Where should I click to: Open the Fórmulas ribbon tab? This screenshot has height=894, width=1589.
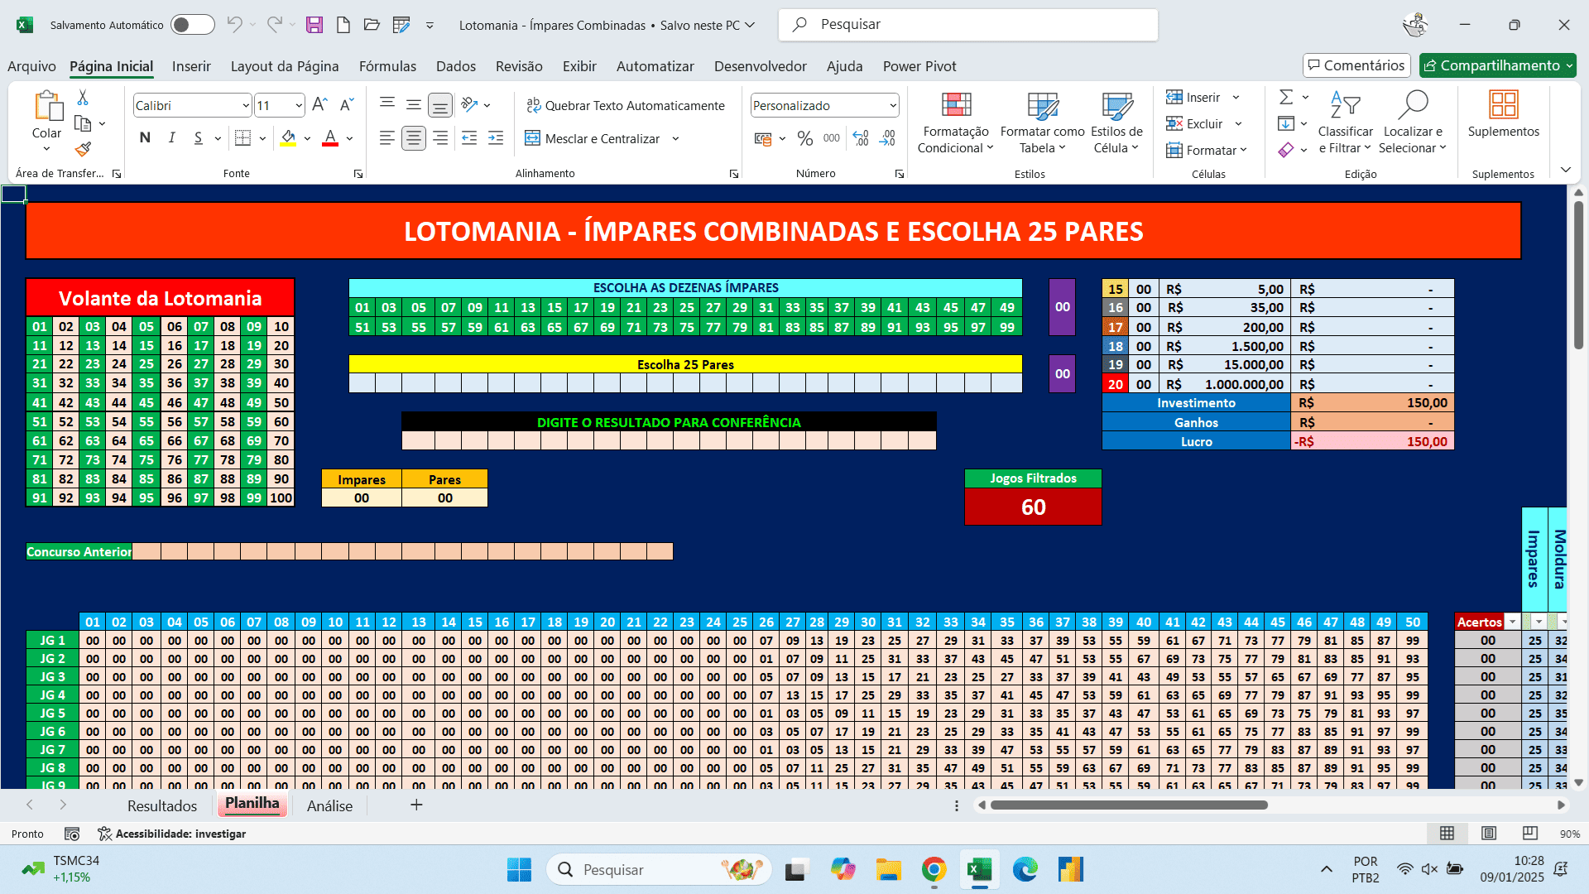coord(387,66)
